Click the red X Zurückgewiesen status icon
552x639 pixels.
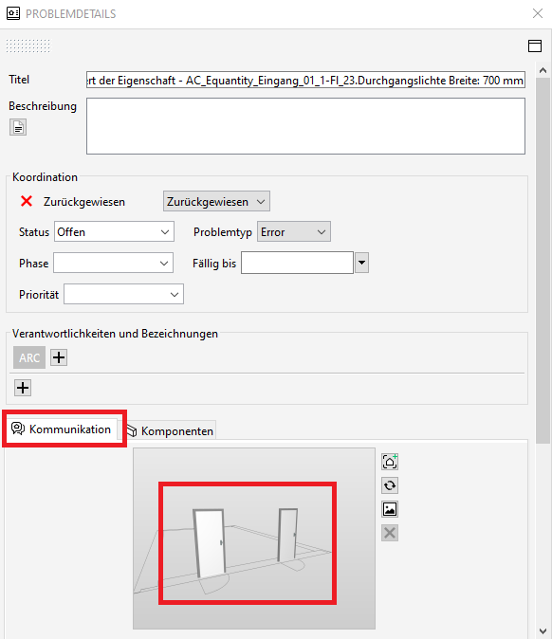27,201
